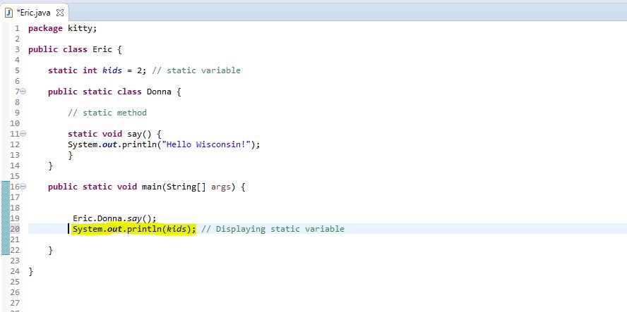The image size is (627, 312).
Task: Select the Eric.java editor tab
Action: pos(34,13)
